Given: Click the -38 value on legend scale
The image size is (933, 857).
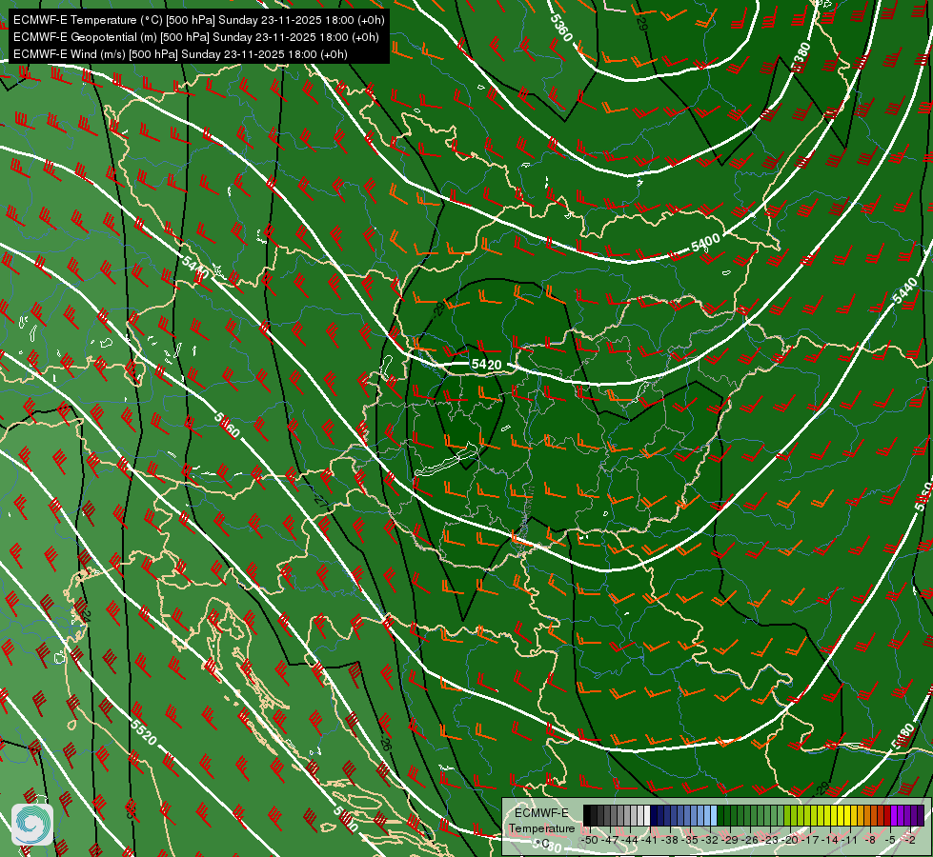Looking at the screenshot, I should click(x=670, y=840).
